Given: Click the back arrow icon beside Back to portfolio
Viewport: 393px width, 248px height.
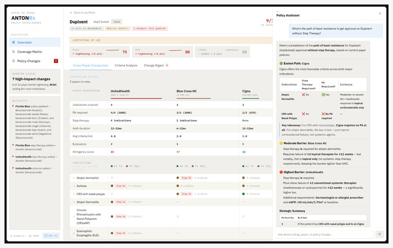Looking at the screenshot, I should [71, 13].
